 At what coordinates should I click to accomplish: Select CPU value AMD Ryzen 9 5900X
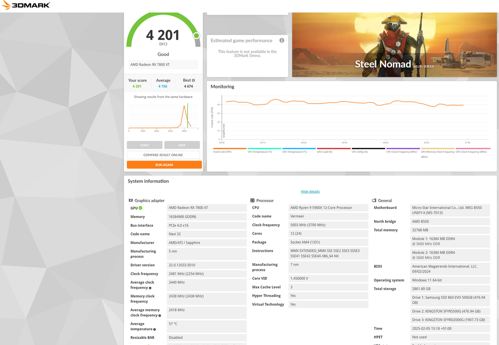pyautogui.click(x=328, y=208)
